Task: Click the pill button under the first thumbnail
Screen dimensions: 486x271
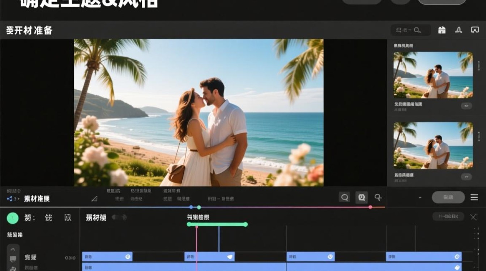Action: coord(466,106)
